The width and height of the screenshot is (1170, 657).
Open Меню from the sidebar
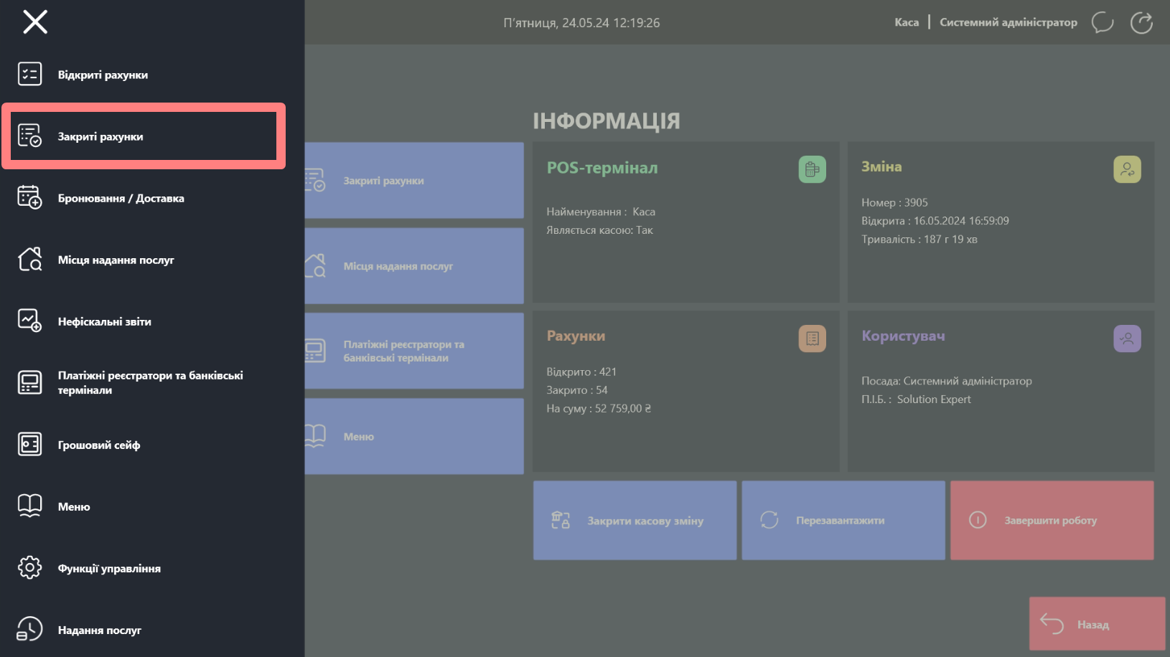(x=74, y=506)
